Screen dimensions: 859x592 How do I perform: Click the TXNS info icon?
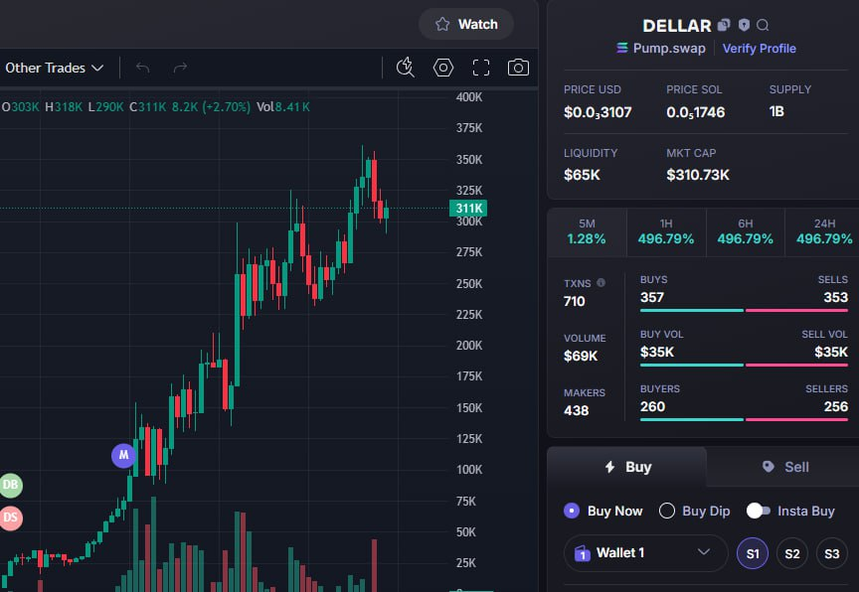click(601, 283)
